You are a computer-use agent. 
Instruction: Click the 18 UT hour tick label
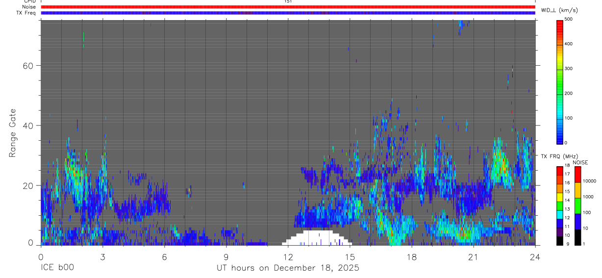pyautogui.click(x=412, y=256)
